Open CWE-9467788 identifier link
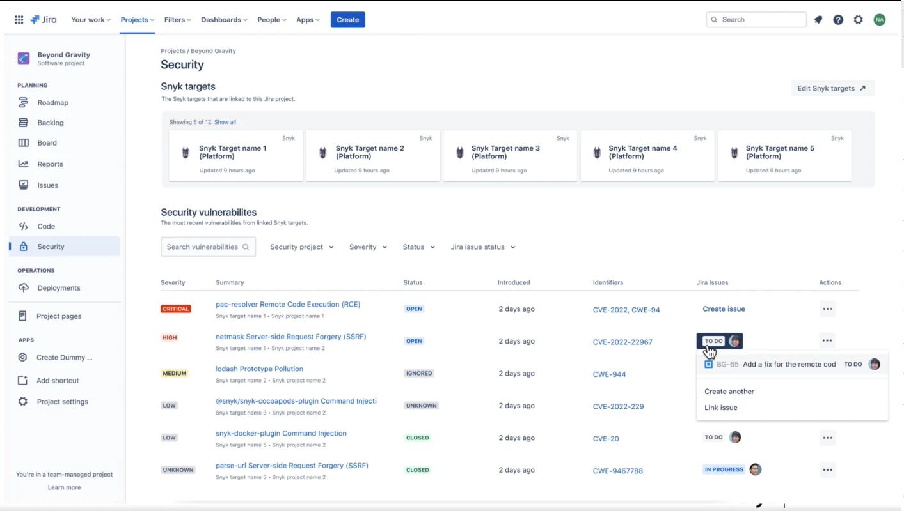Viewport: 904px width, 511px height. pos(618,471)
